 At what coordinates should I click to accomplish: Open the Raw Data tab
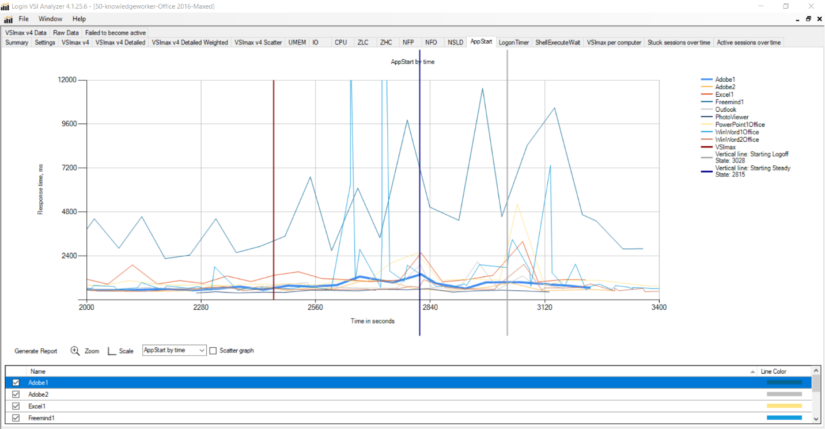click(x=66, y=33)
